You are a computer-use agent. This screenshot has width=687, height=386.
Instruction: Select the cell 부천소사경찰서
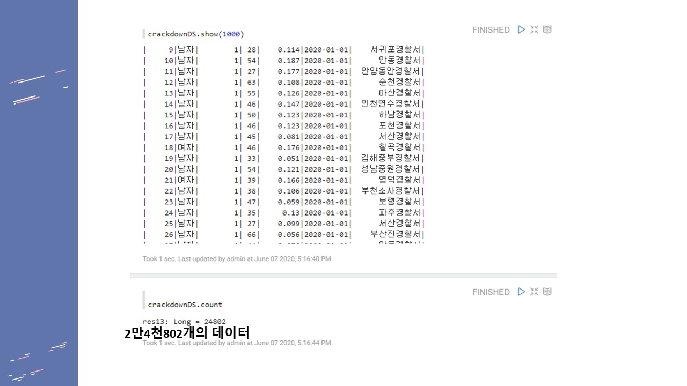391,191
